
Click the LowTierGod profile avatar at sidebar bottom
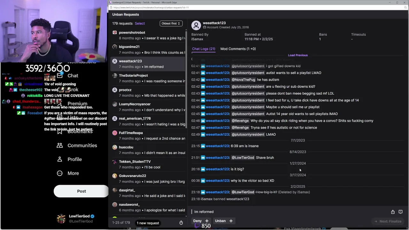point(61,218)
